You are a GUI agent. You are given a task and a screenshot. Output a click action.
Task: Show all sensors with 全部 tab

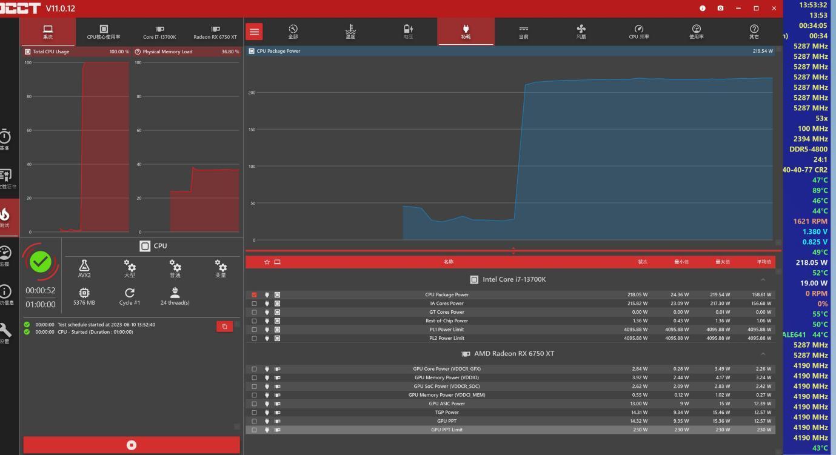coord(293,32)
